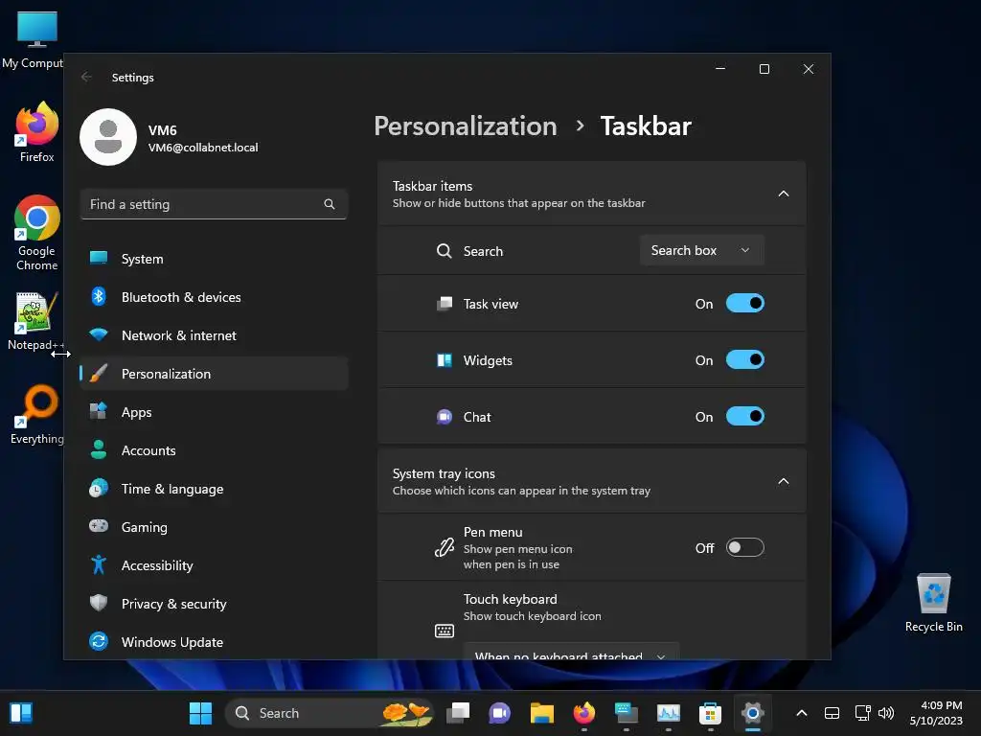This screenshot has width=981, height=736.
Task: Show hidden system tray icons
Action: [802, 713]
